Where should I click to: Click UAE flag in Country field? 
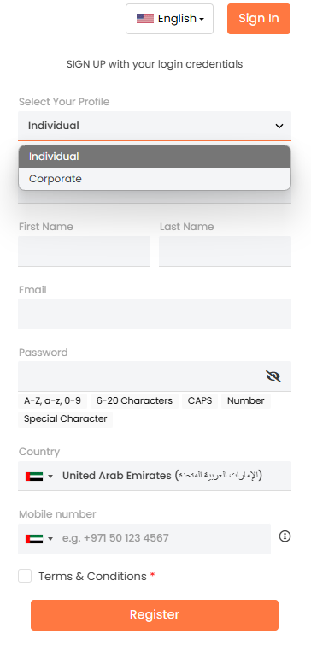click(x=34, y=477)
